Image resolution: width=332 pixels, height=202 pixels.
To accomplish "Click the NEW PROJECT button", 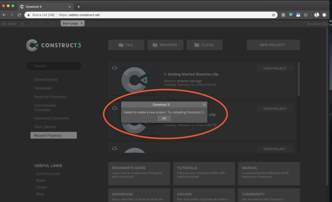I will (273, 45).
